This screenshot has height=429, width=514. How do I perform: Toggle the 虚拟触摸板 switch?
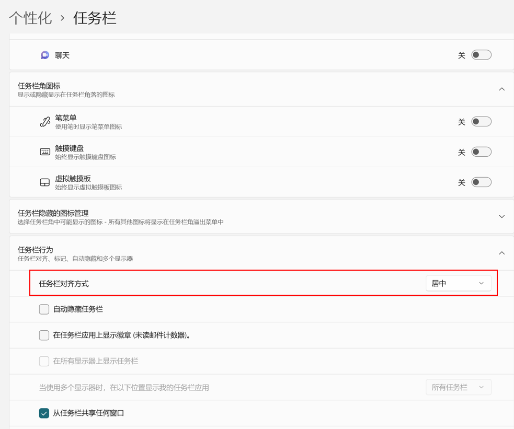(x=481, y=182)
